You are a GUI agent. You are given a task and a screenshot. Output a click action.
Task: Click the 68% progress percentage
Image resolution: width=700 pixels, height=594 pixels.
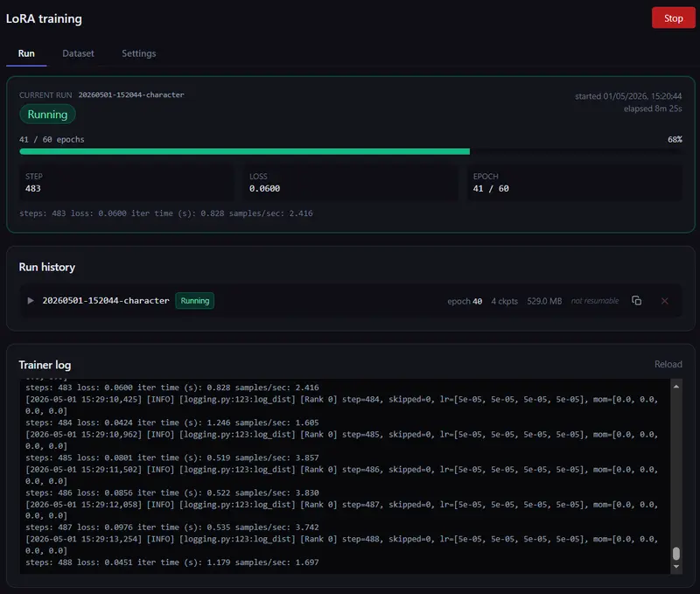pos(675,139)
